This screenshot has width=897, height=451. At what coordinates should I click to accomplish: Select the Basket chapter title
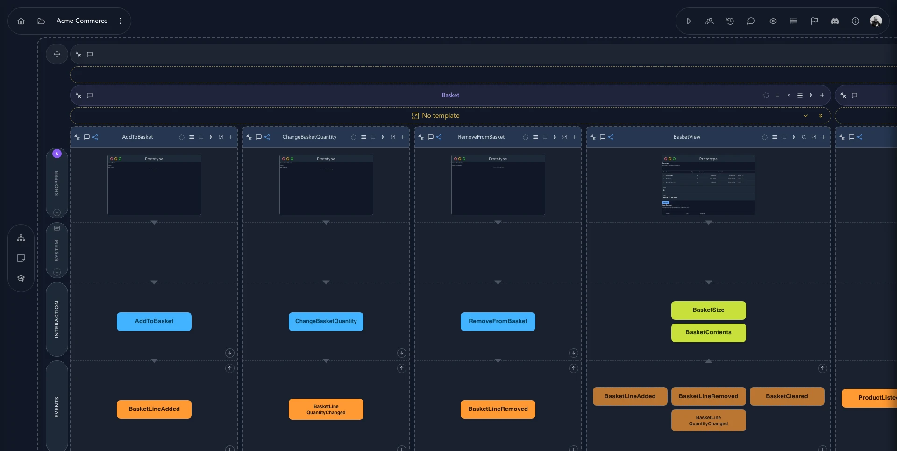click(x=450, y=95)
